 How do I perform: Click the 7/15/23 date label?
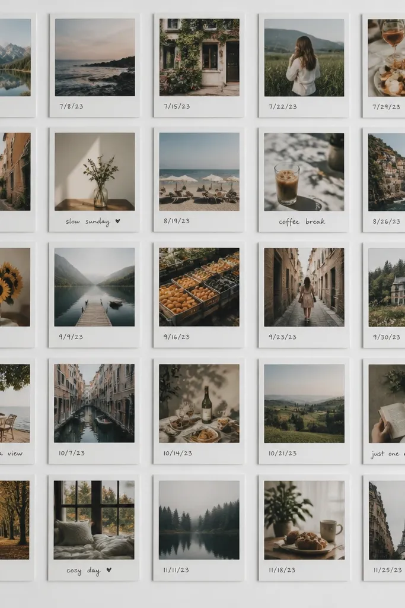click(x=177, y=106)
